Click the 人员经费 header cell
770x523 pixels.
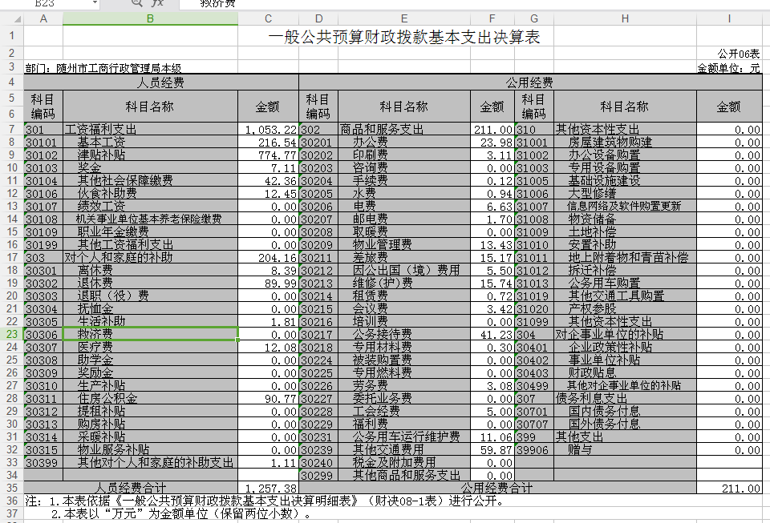(161, 82)
